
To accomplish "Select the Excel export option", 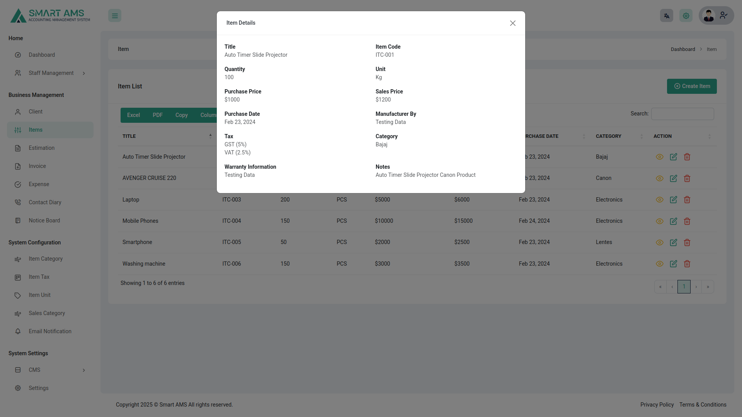I will [133, 115].
